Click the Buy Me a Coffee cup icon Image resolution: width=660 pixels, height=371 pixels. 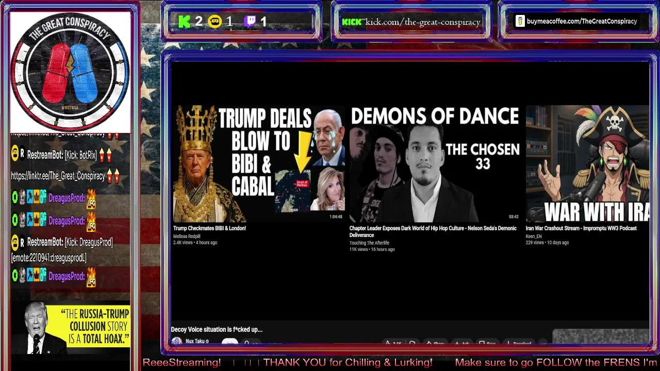pyautogui.click(x=520, y=21)
